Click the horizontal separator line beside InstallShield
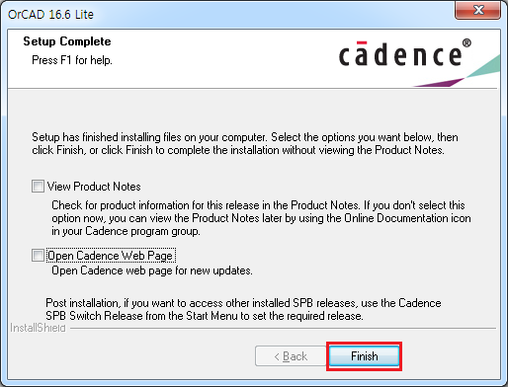This screenshot has height=387, width=508. click(283, 328)
